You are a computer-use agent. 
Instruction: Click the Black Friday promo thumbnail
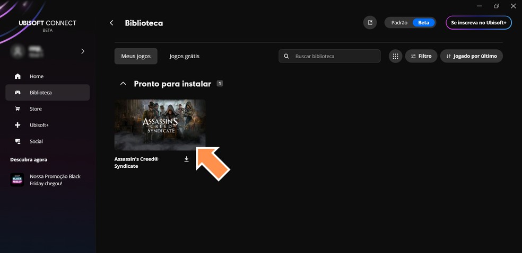17,179
